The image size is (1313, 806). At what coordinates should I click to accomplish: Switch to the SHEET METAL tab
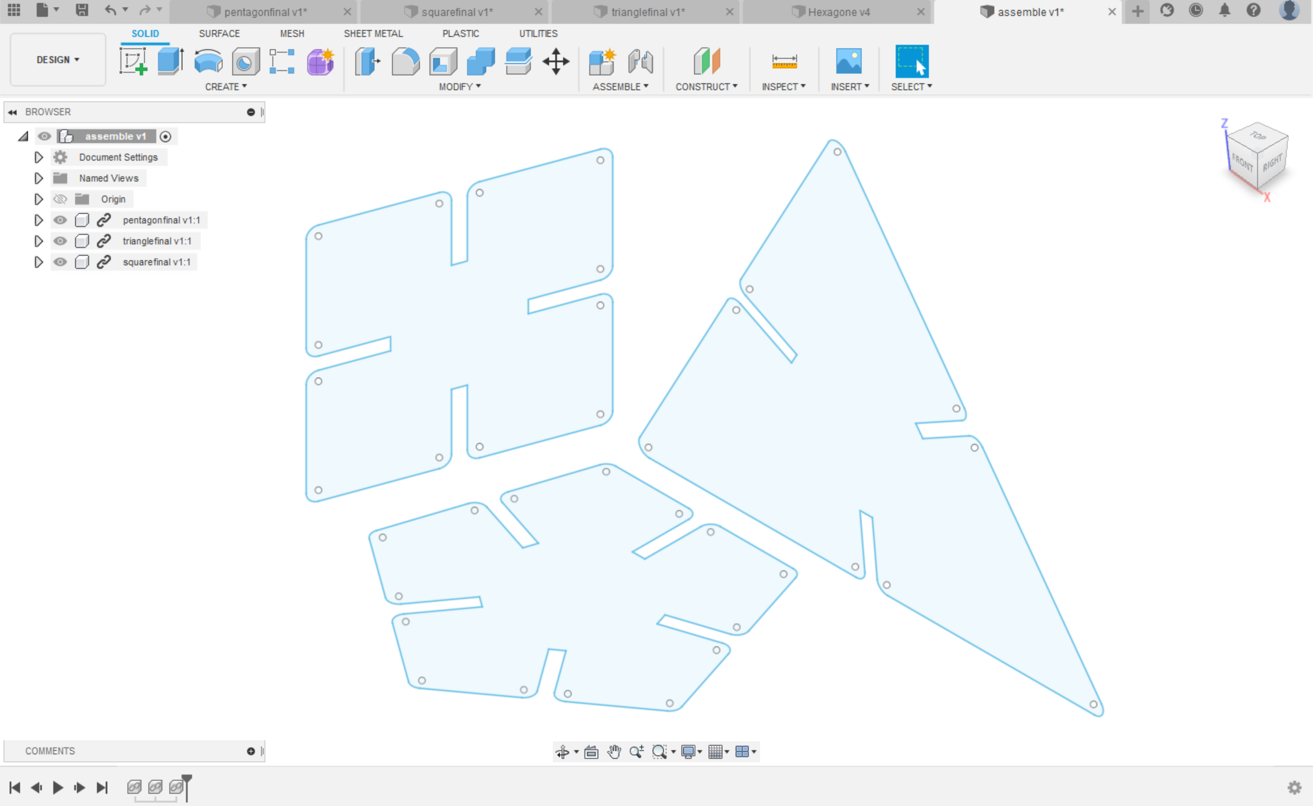click(373, 34)
